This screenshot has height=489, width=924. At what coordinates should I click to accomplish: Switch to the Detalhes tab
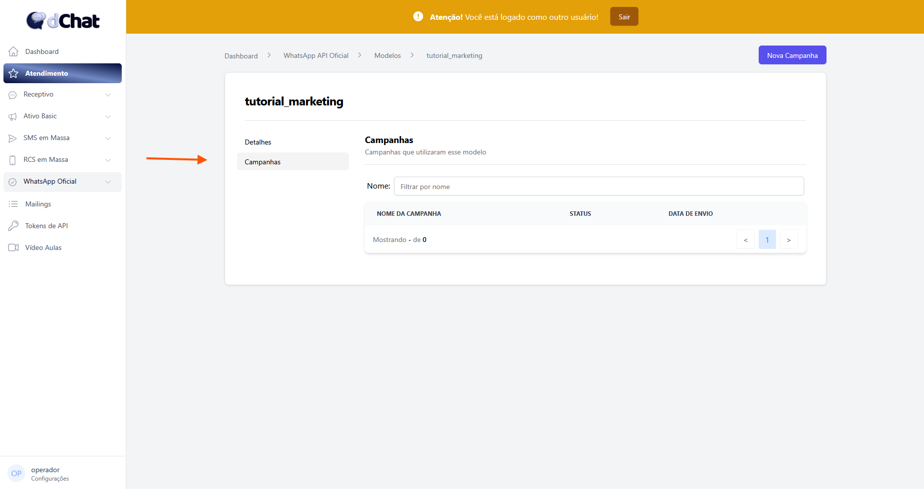(258, 142)
